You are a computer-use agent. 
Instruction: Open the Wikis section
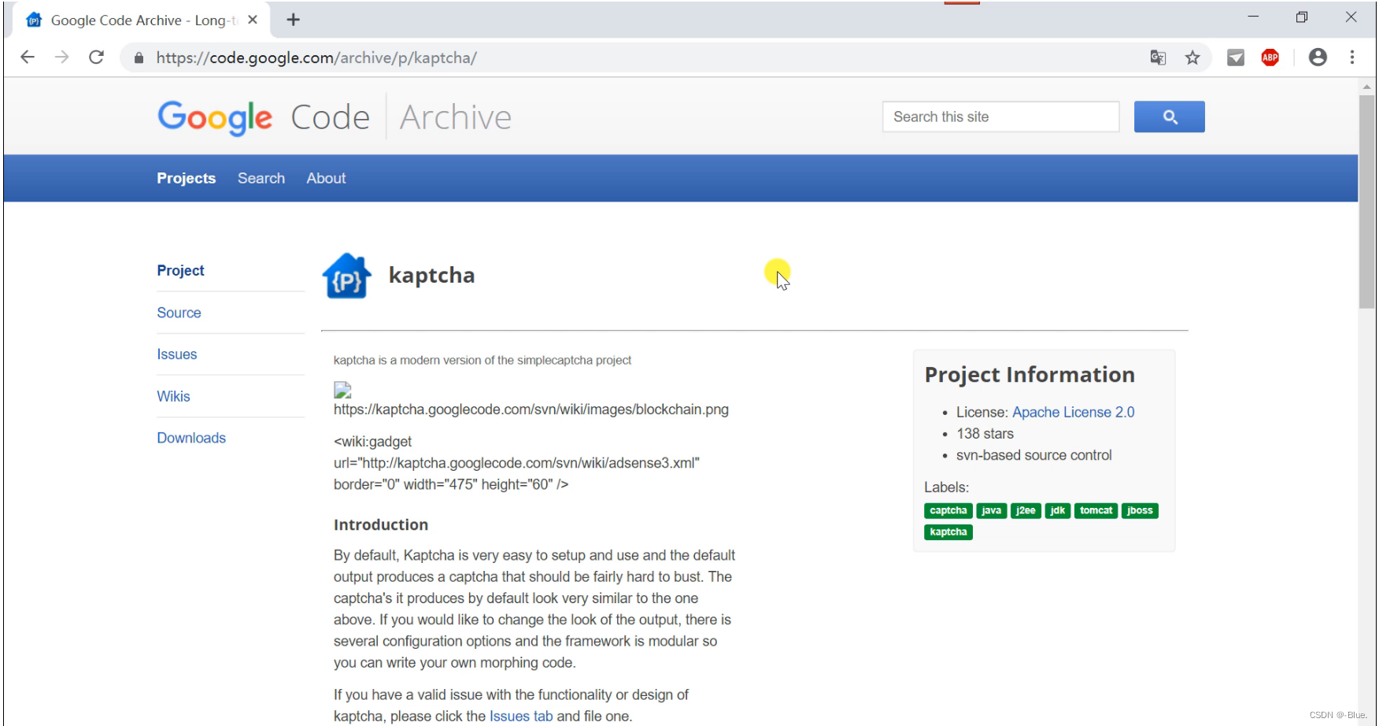173,396
